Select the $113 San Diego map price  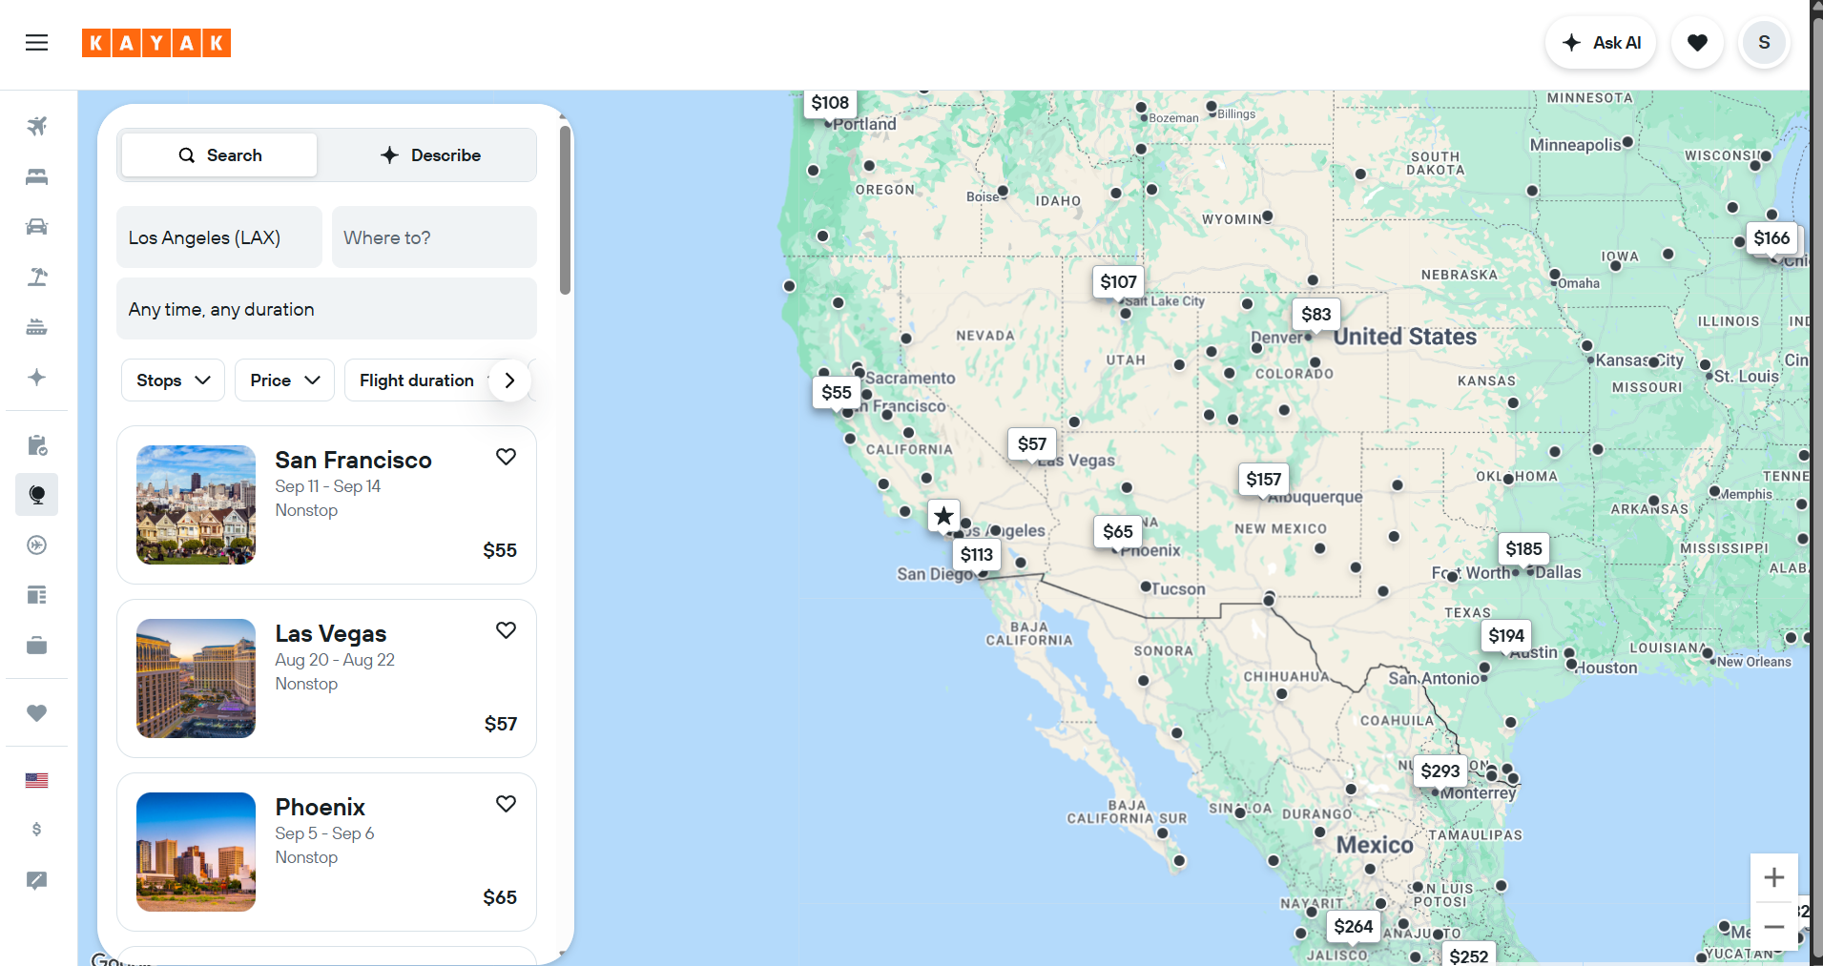976,555
